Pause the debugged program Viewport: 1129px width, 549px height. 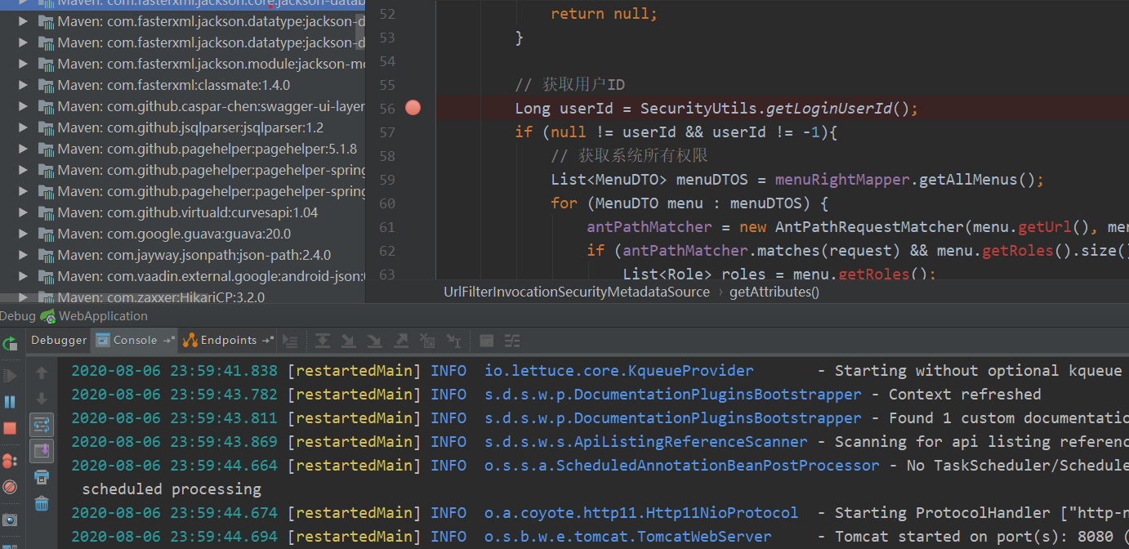[x=10, y=400]
